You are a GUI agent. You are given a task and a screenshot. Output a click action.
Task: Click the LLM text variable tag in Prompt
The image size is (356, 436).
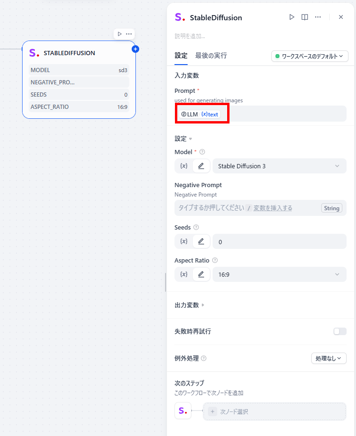click(200, 114)
